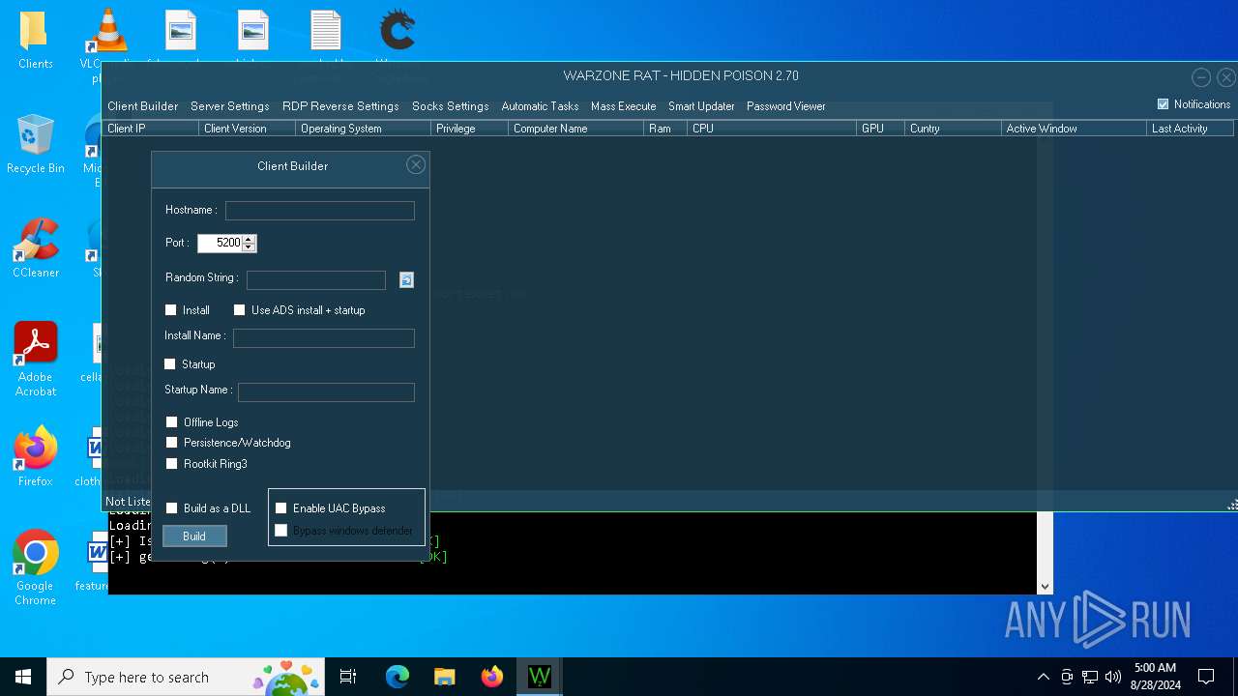1238x696 pixels.
Task: Toggle the Rootkit Ring3 checkbox
Action: (172, 464)
